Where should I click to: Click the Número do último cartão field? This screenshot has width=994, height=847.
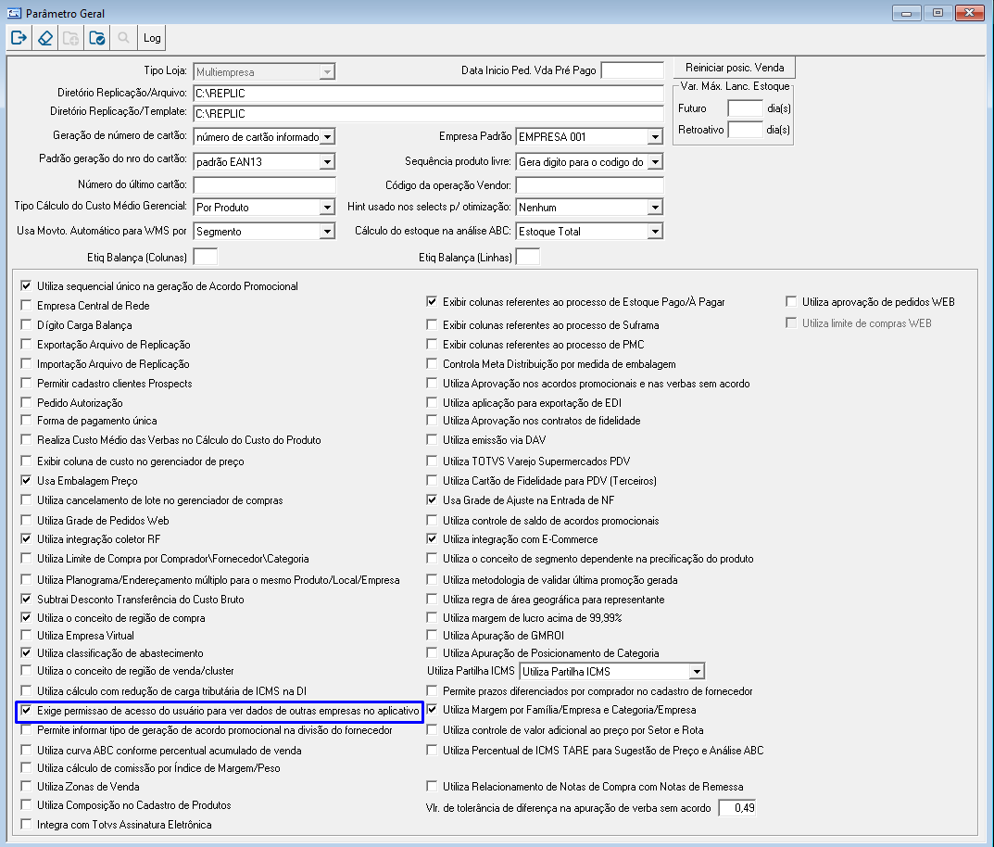(264, 184)
